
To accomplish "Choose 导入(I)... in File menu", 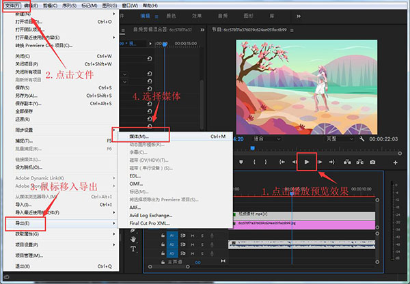I will click(x=61, y=205).
